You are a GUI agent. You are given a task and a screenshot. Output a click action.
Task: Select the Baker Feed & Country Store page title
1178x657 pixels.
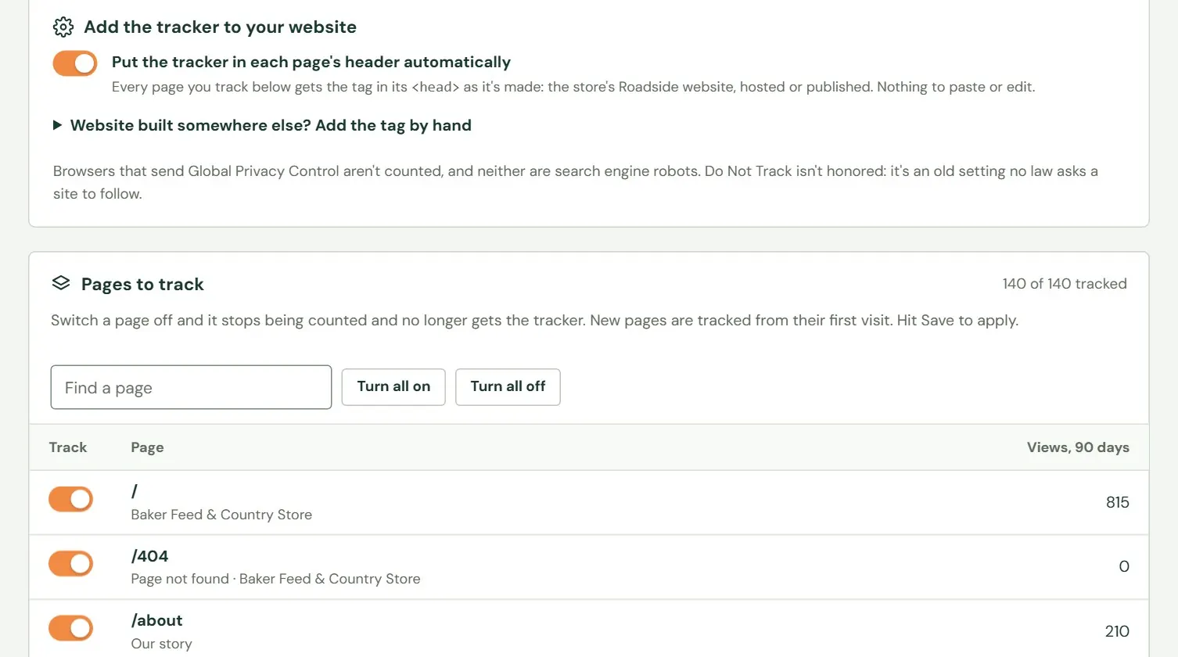[x=221, y=515]
